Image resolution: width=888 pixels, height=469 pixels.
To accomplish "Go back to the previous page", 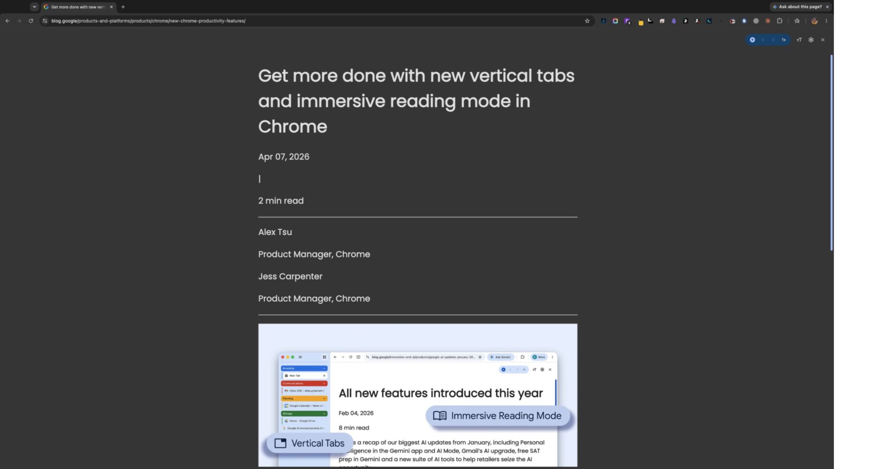I will coord(7,21).
